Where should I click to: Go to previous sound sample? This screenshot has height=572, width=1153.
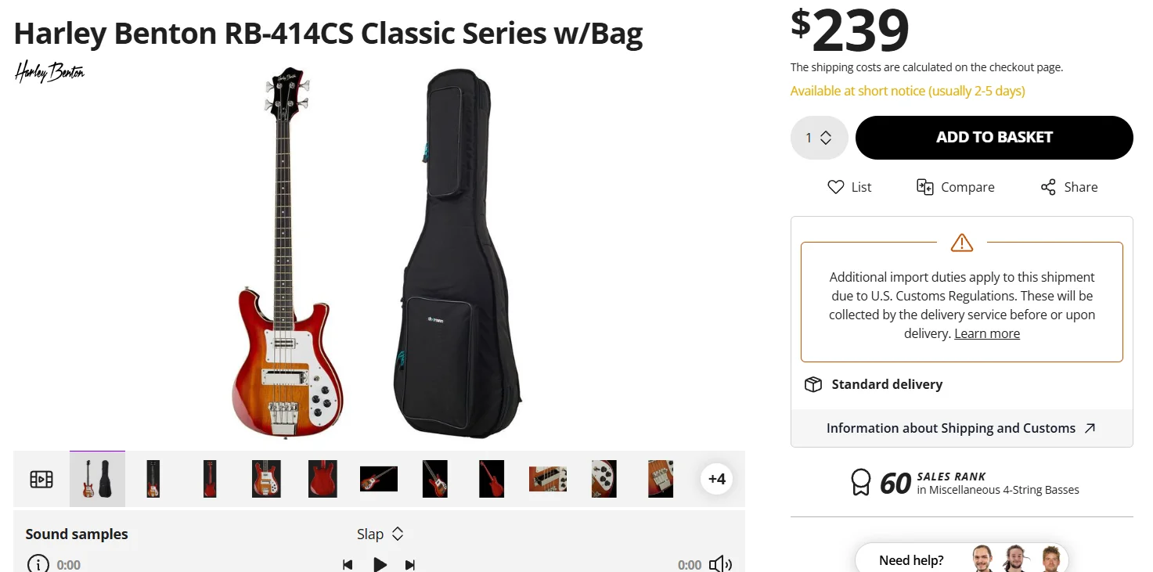[x=348, y=564]
